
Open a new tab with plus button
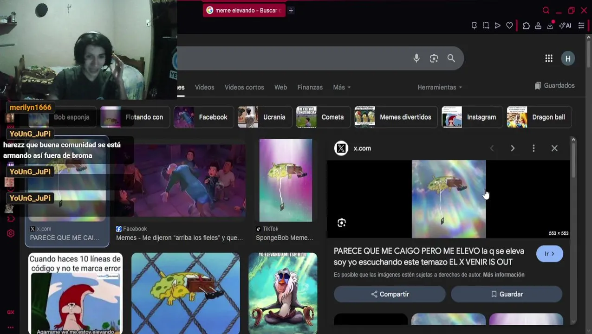(291, 10)
